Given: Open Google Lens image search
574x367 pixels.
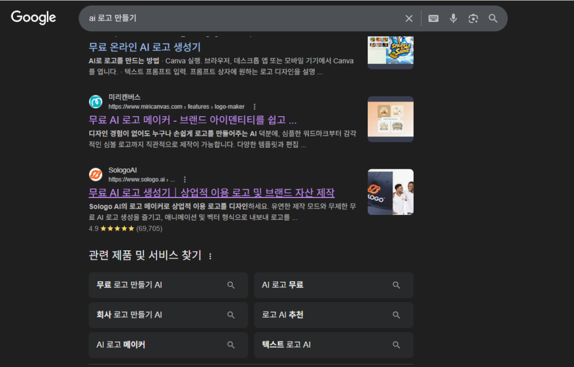Looking at the screenshot, I should [473, 19].
